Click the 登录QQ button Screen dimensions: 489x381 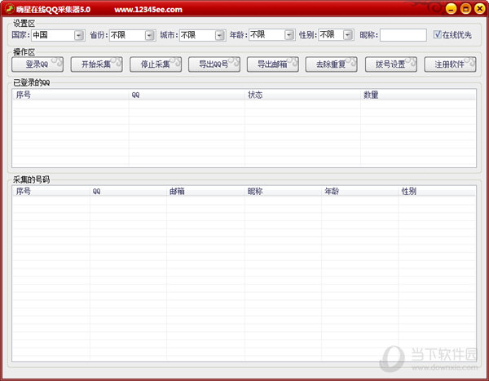37,64
